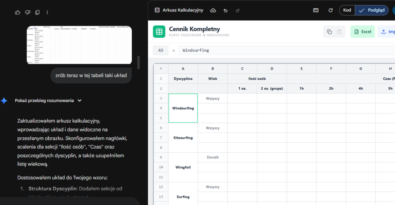Open the console terminal icon
This screenshot has height=205, width=395.
pyautogui.click(x=316, y=10)
